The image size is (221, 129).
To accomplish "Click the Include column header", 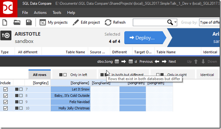I will coord(6,83).
